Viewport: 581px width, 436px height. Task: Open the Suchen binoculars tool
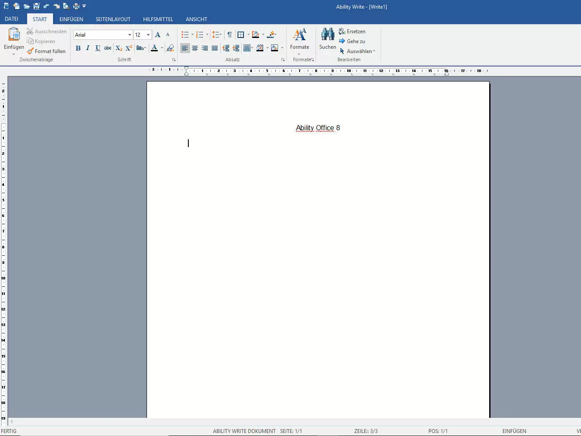328,39
